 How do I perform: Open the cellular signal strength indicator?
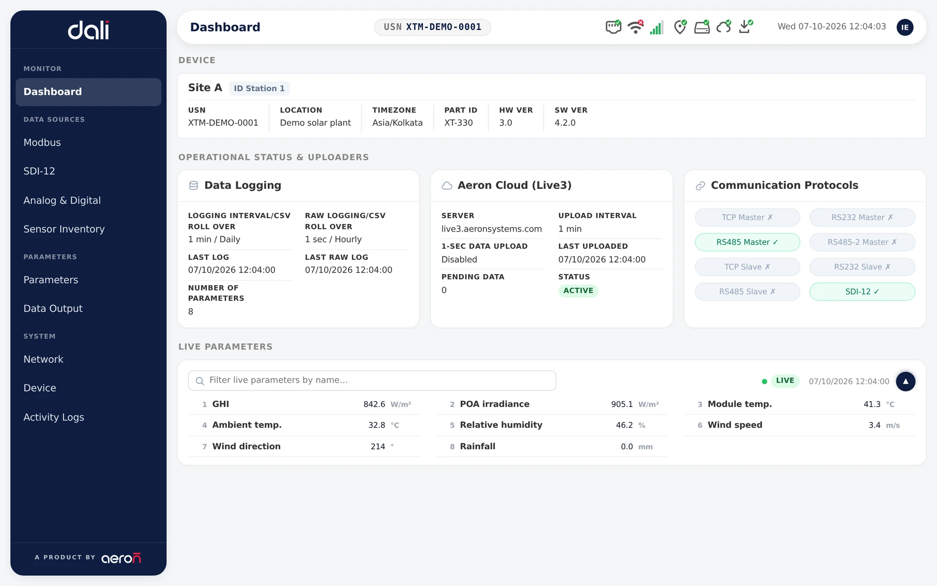click(657, 27)
